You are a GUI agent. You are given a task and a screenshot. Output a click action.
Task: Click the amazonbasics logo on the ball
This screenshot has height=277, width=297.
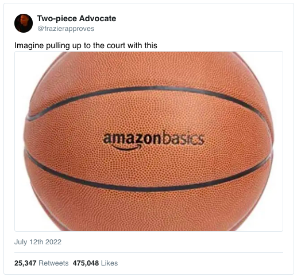(154, 140)
